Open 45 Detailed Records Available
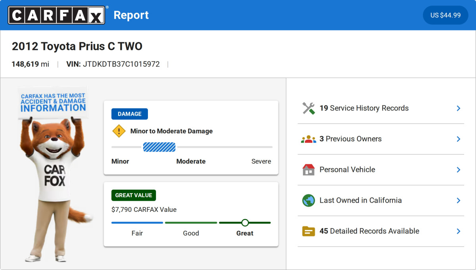 (x=381, y=231)
